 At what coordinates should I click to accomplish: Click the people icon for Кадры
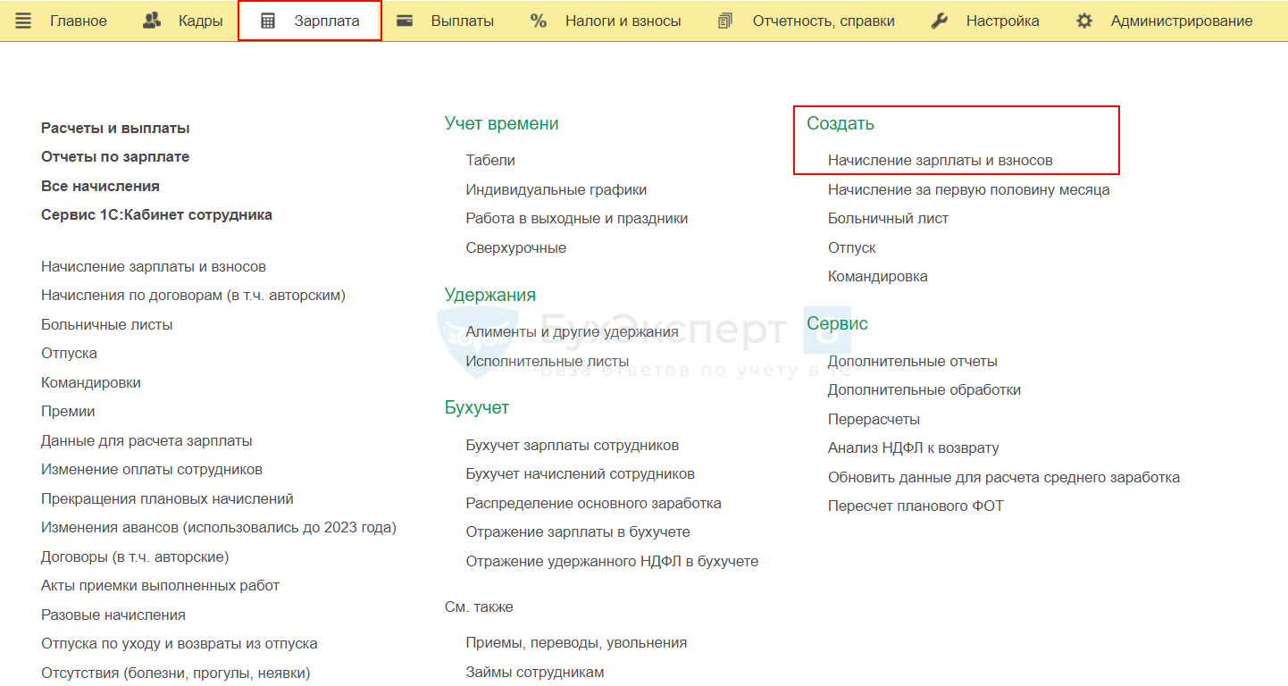[x=152, y=21]
